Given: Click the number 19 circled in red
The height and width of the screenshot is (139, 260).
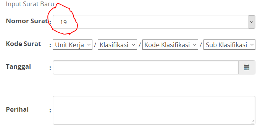Looking at the screenshot, I should tap(63, 22).
